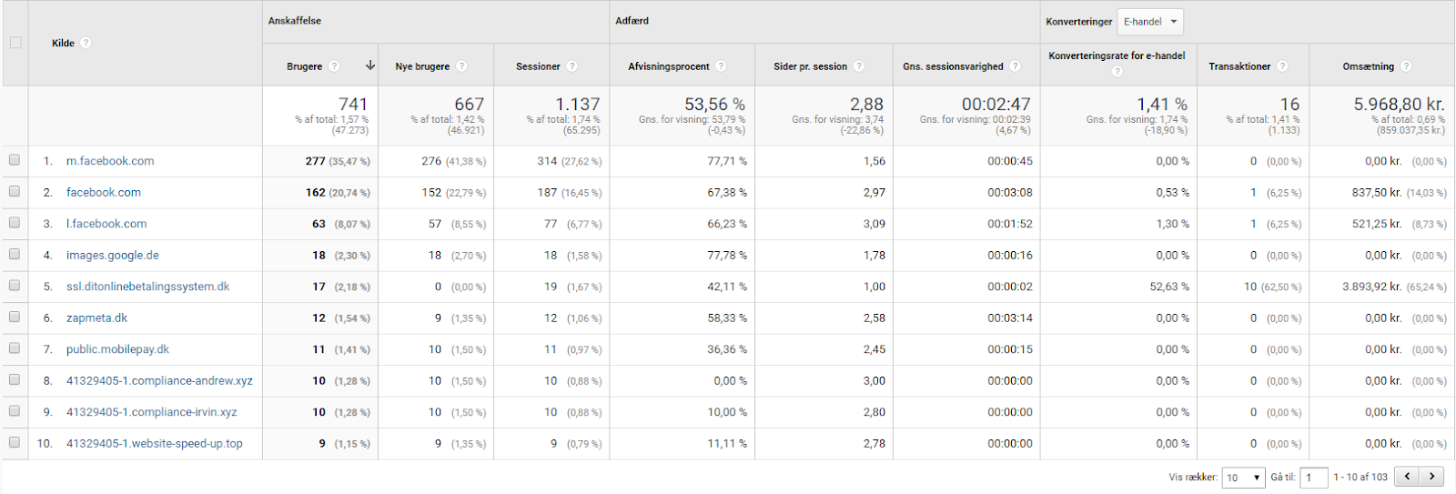Click help icon beside Brugere header
The width and height of the screenshot is (1456, 494).
(335, 66)
